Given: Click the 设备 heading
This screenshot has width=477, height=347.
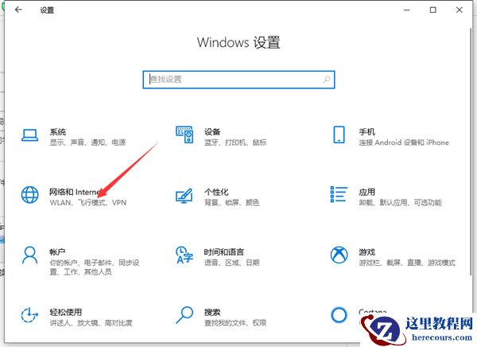Looking at the screenshot, I should pos(212,132).
